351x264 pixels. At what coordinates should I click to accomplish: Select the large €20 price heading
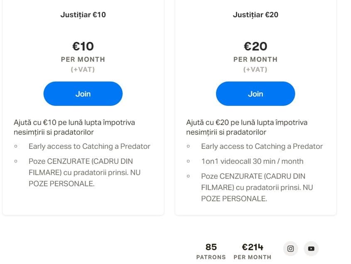tap(255, 46)
